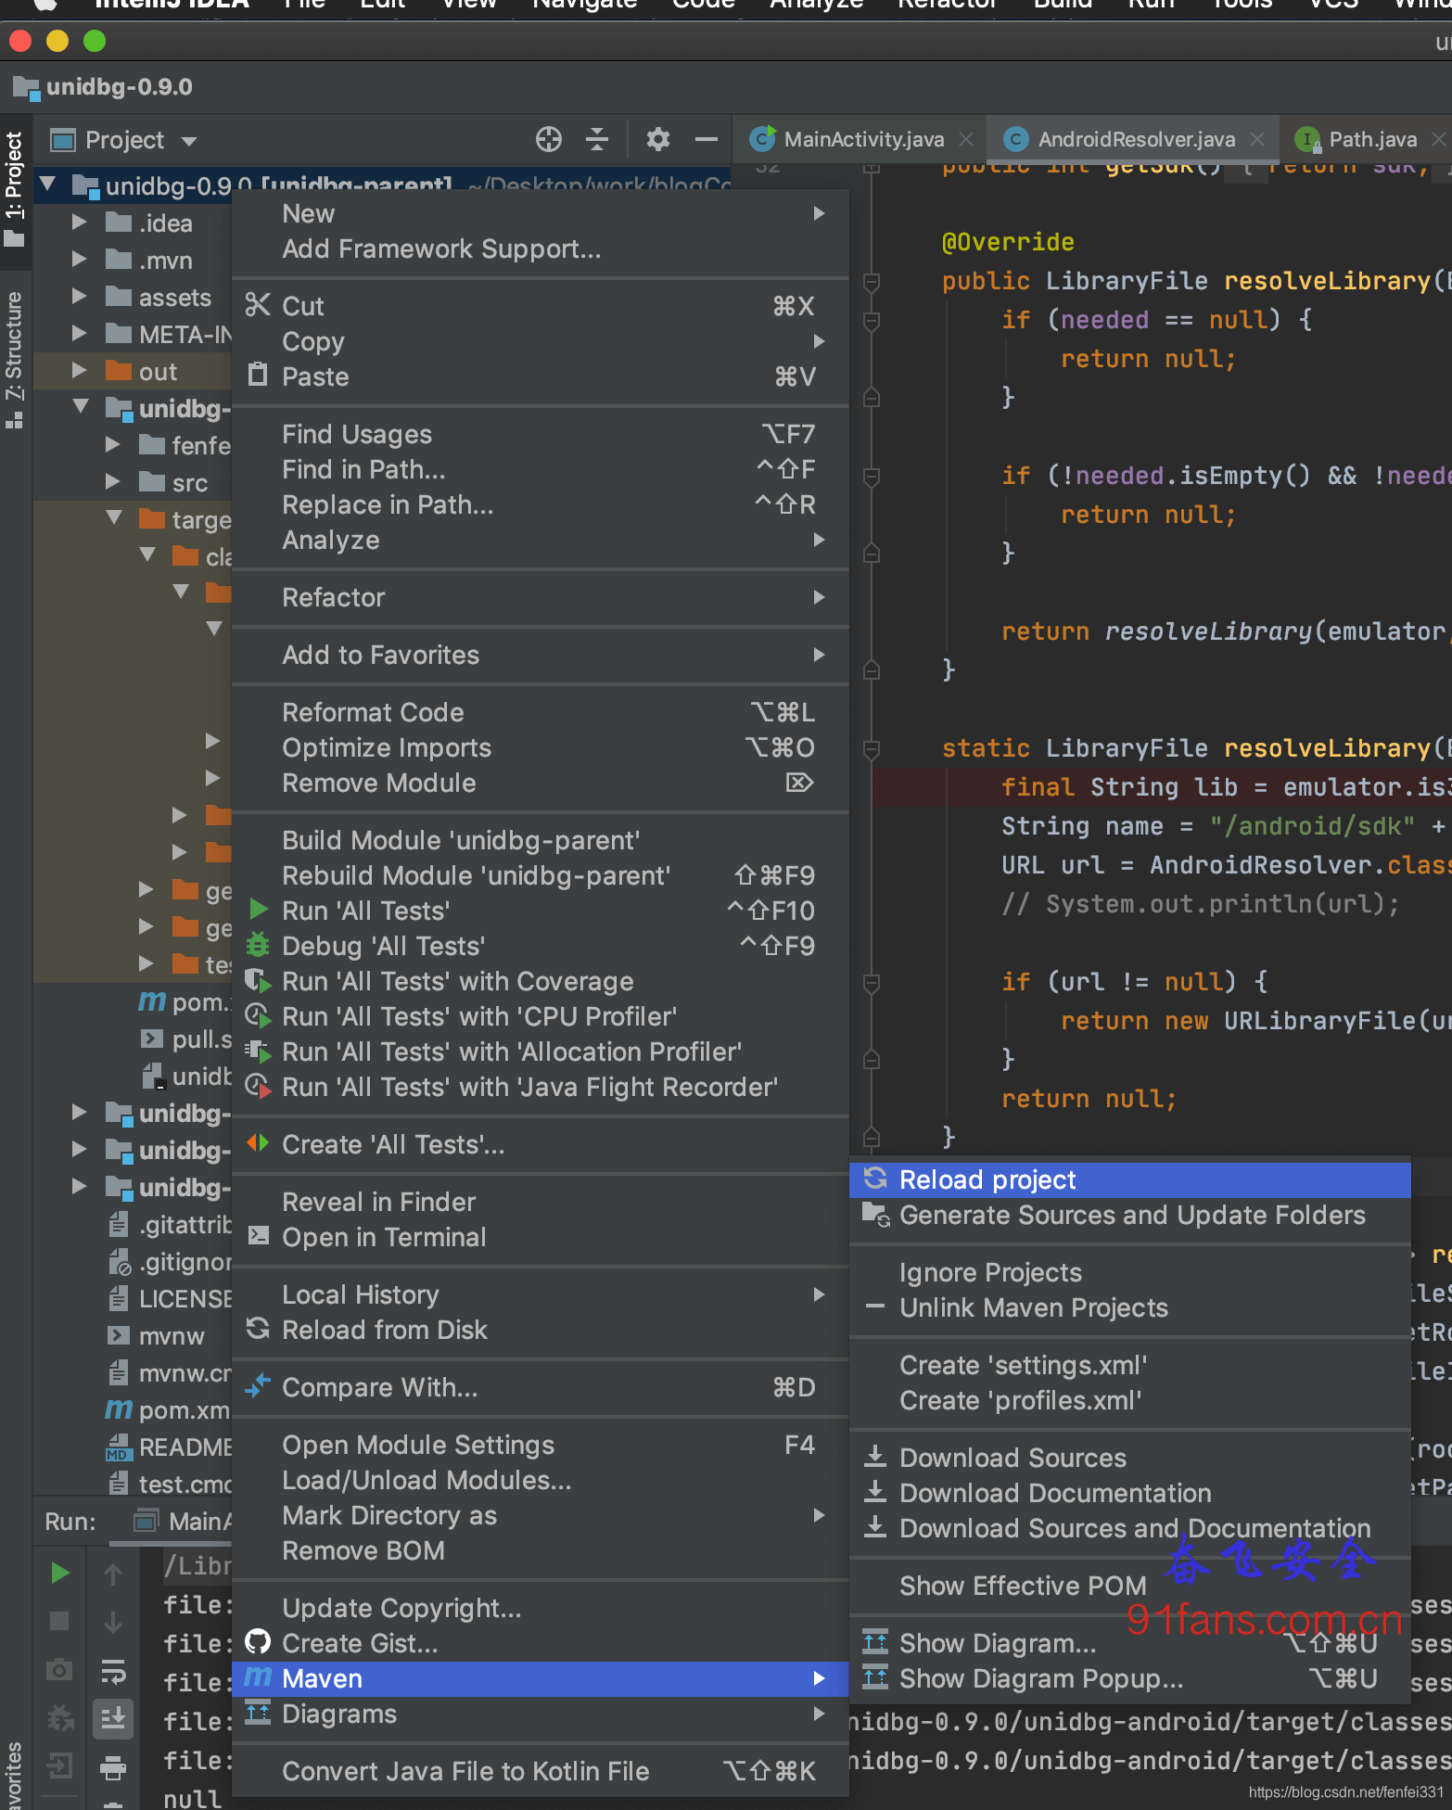Image resolution: width=1452 pixels, height=1810 pixels.
Task: Click the Debug bug icon for 'All Tests'
Action: click(x=258, y=945)
